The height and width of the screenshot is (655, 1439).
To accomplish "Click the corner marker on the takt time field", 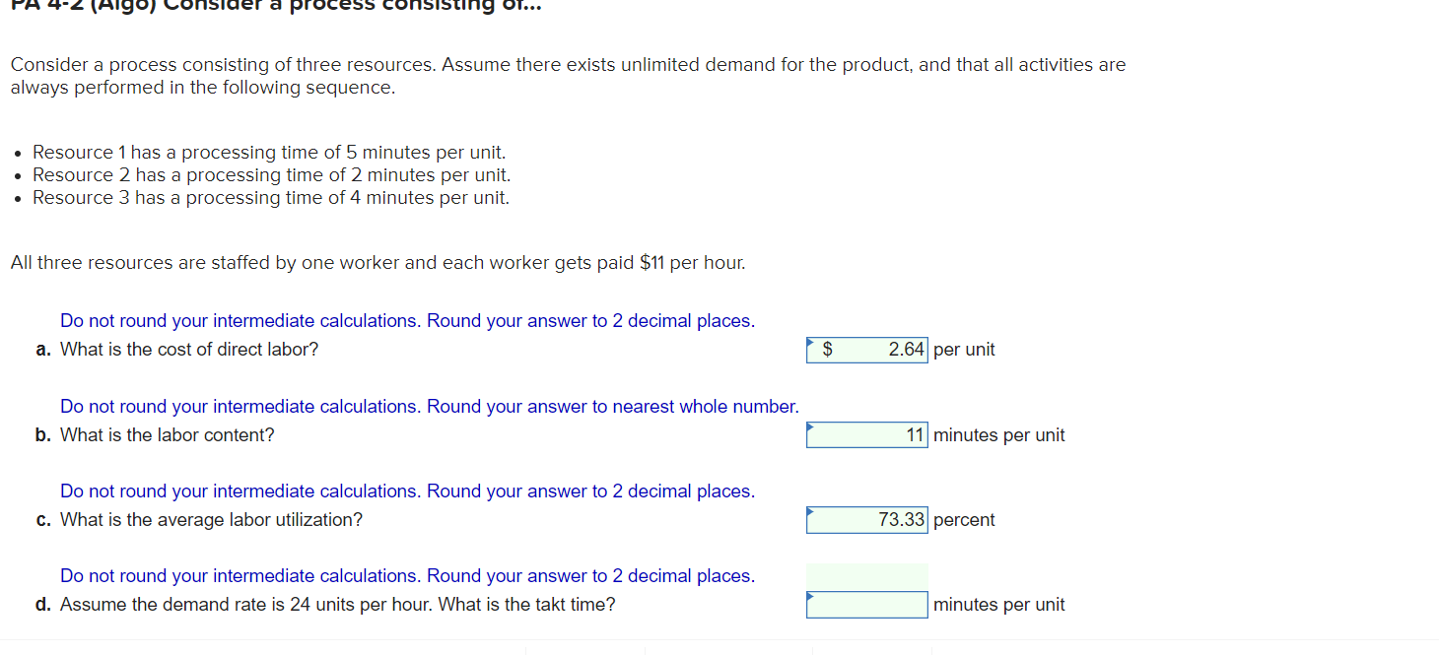I will [x=810, y=595].
